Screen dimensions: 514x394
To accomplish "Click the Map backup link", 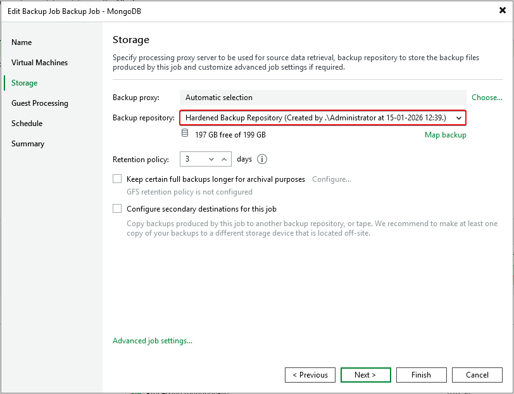I will click(445, 135).
